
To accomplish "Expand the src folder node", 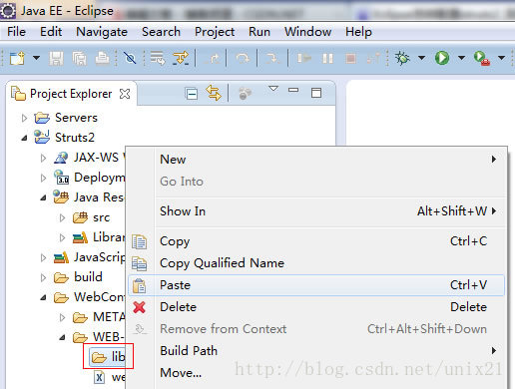I will [62, 217].
